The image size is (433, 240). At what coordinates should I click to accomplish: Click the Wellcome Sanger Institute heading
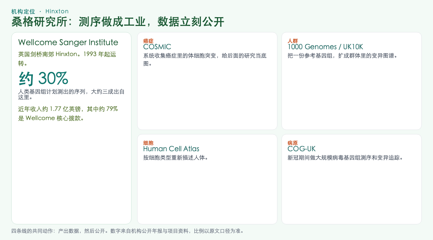[x=68, y=42]
